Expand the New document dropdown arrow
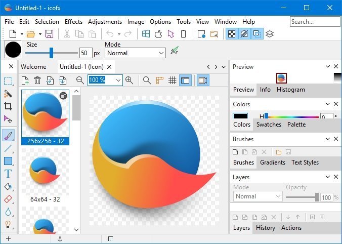Screen dimensions: 342x244 pyautogui.click(x=22, y=34)
